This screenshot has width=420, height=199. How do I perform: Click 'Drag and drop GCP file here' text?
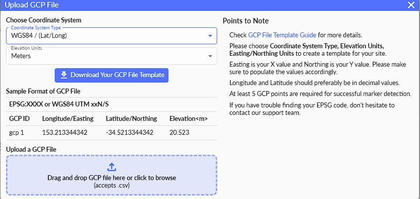pyautogui.click(x=112, y=178)
